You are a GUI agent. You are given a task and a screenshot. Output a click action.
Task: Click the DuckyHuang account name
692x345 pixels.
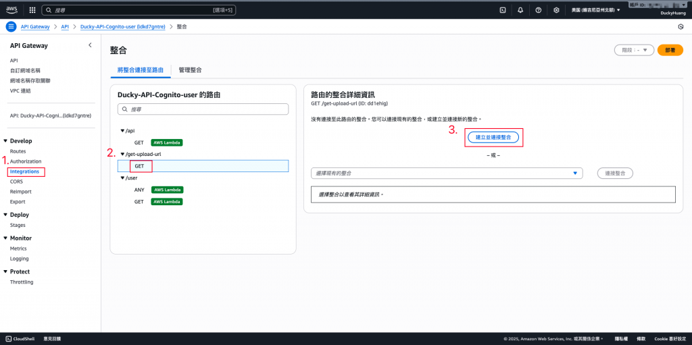[x=672, y=14]
